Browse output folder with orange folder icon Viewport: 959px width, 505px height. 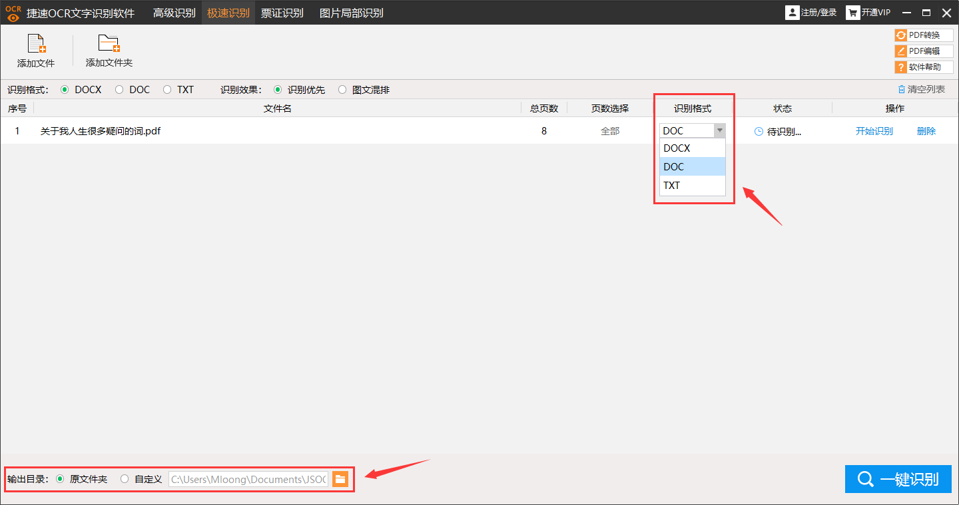click(340, 479)
